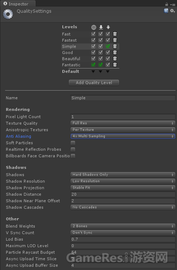Open the Anti Aliasing dropdown
177x270 pixels.
coord(123,136)
